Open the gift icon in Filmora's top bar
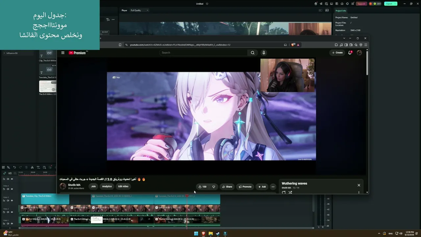Viewport: 421px width, 237px height. click(316, 4)
